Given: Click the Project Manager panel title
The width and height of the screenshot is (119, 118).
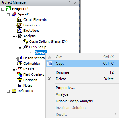Looking at the screenshot, I should tap(14, 2).
